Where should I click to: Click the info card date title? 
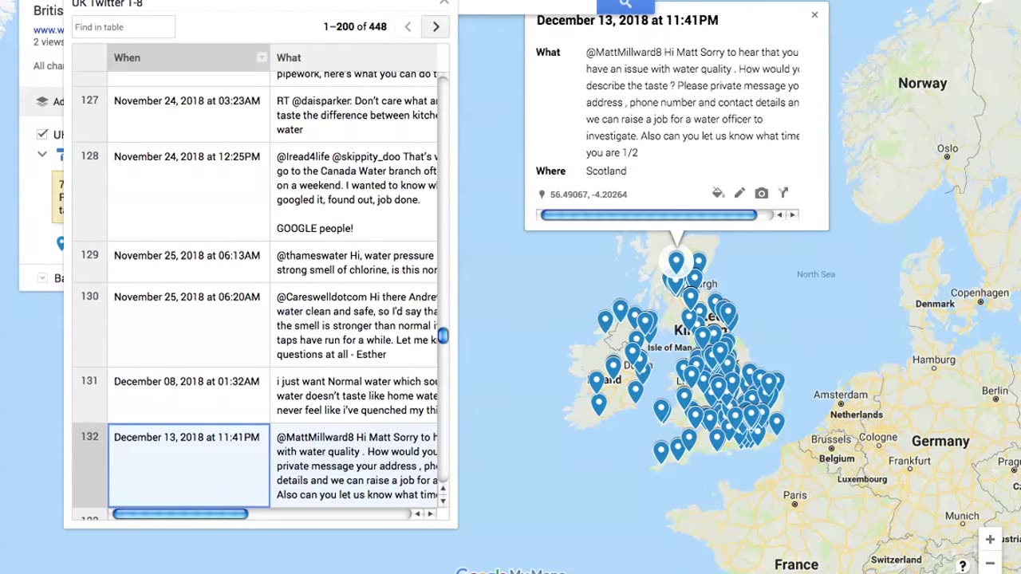(627, 20)
